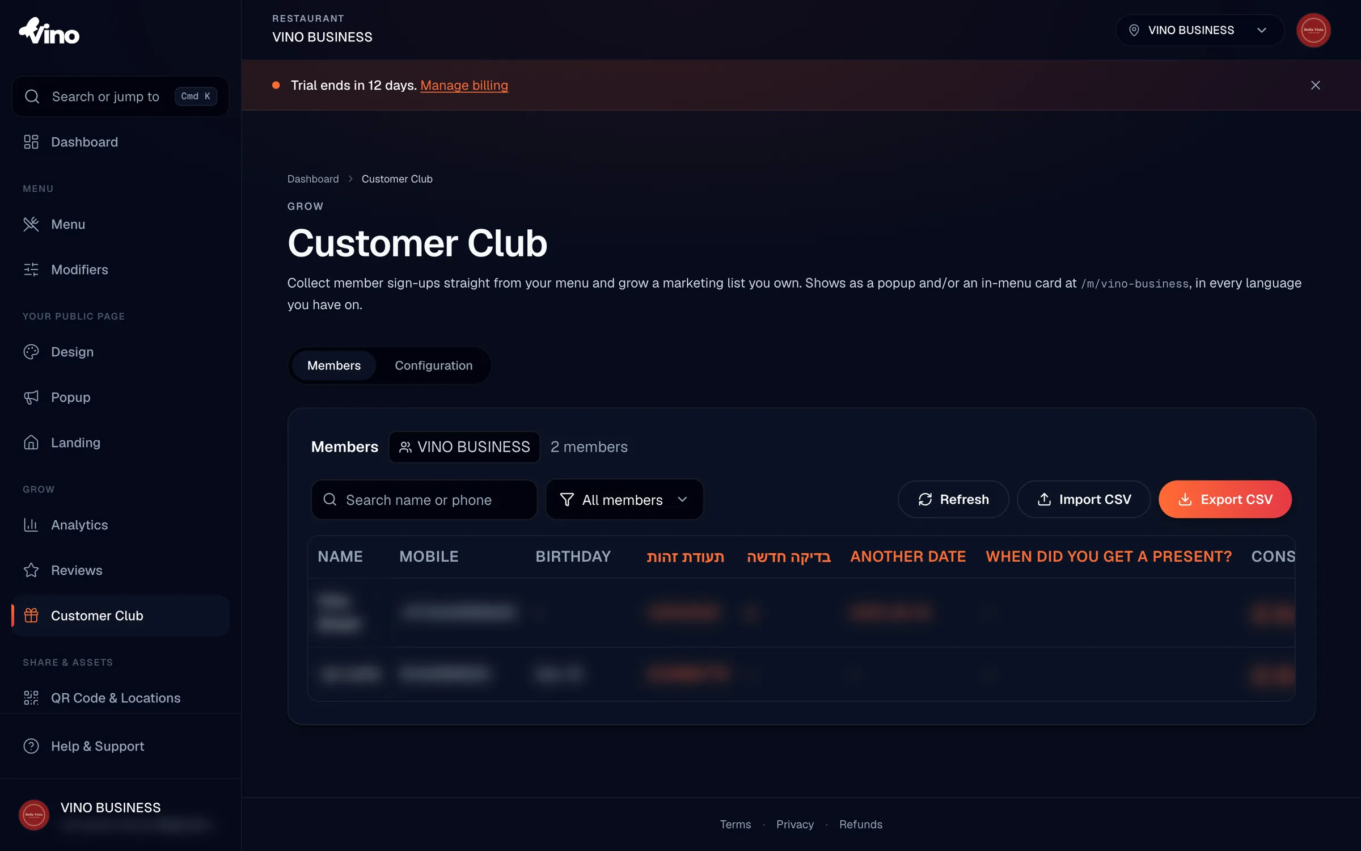
Task: Click the Menu utensils icon
Action: [x=31, y=224]
